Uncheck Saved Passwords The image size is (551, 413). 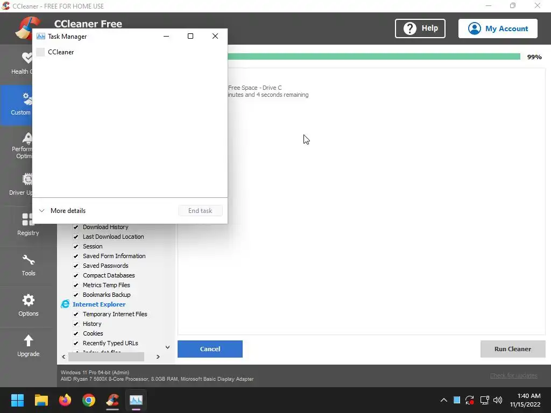(x=76, y=266)
